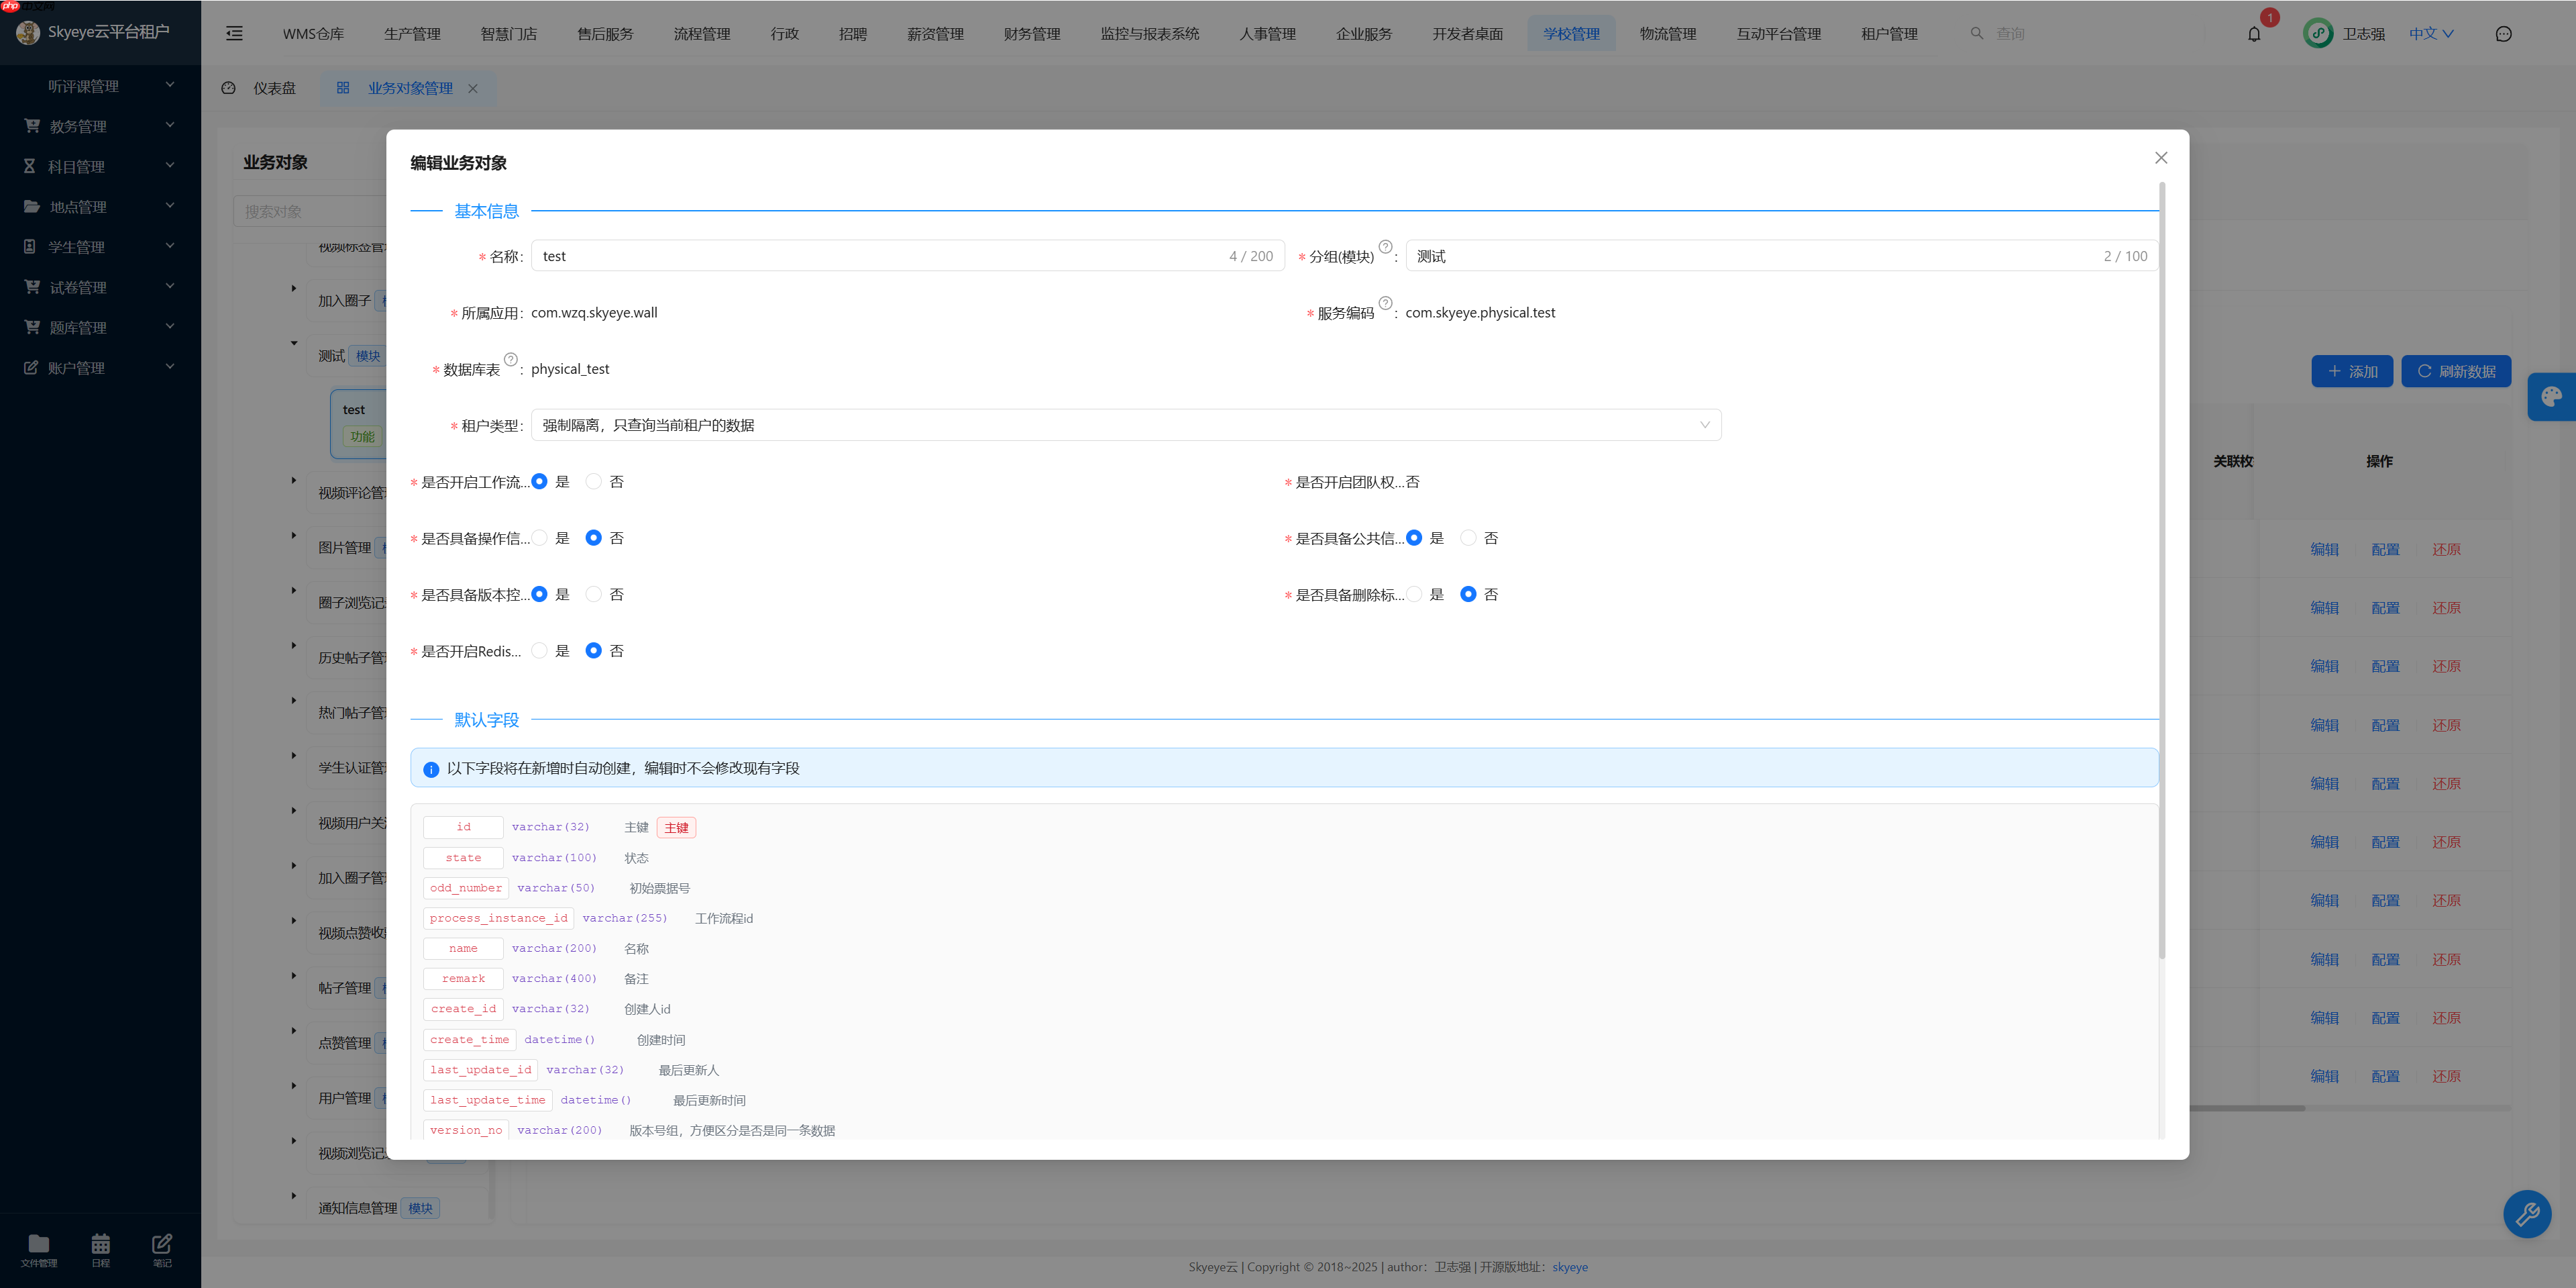Image resolution: width=2576 pixels, height=1288 pixels.
Task: Open the 日程 calendar icon bottom sidebar
Action: (100, 1249)
